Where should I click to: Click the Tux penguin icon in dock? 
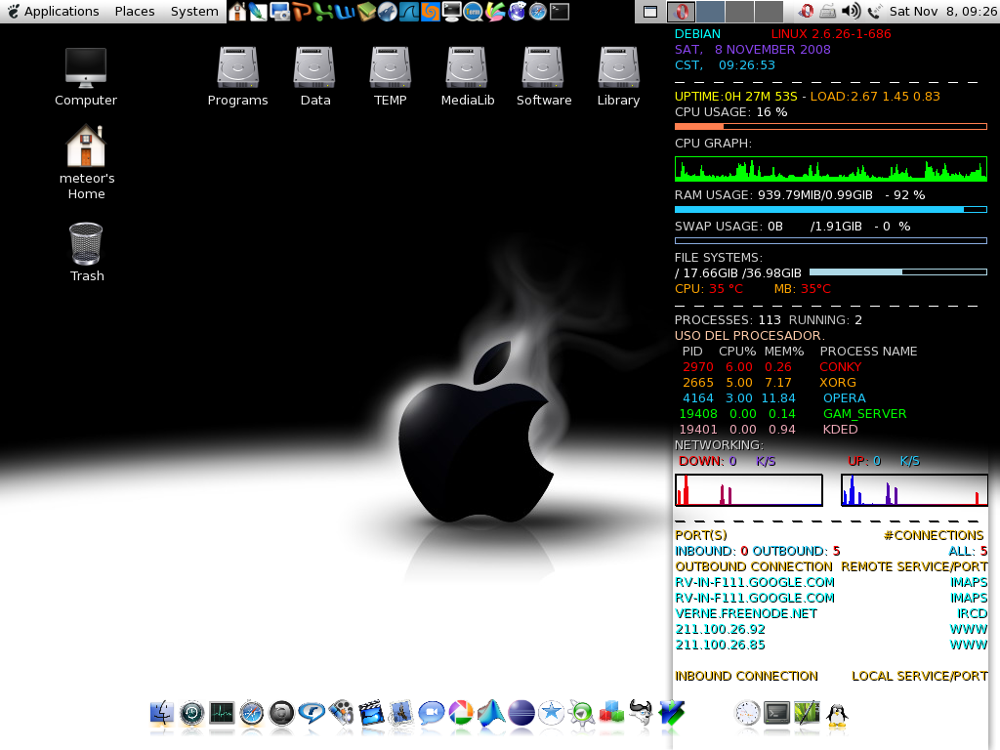[x=837, y=714]
